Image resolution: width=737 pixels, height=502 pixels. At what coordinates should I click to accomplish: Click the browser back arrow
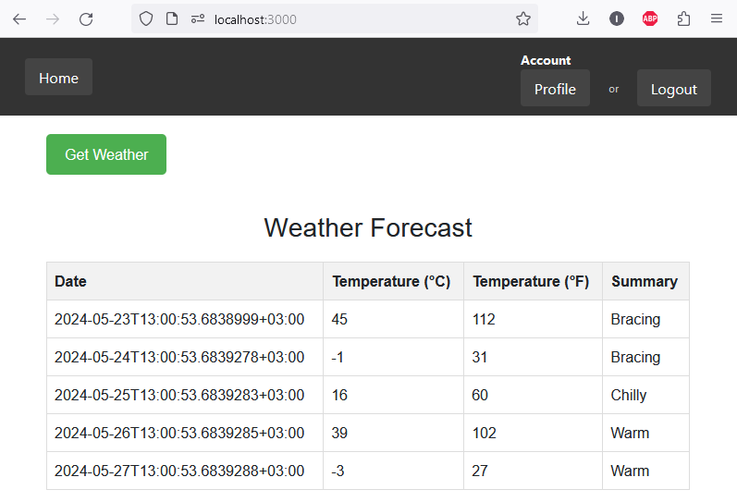tap(19, 18)
